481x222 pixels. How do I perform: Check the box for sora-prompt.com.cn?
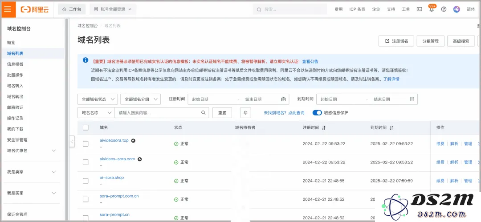(x=86, y=199)
